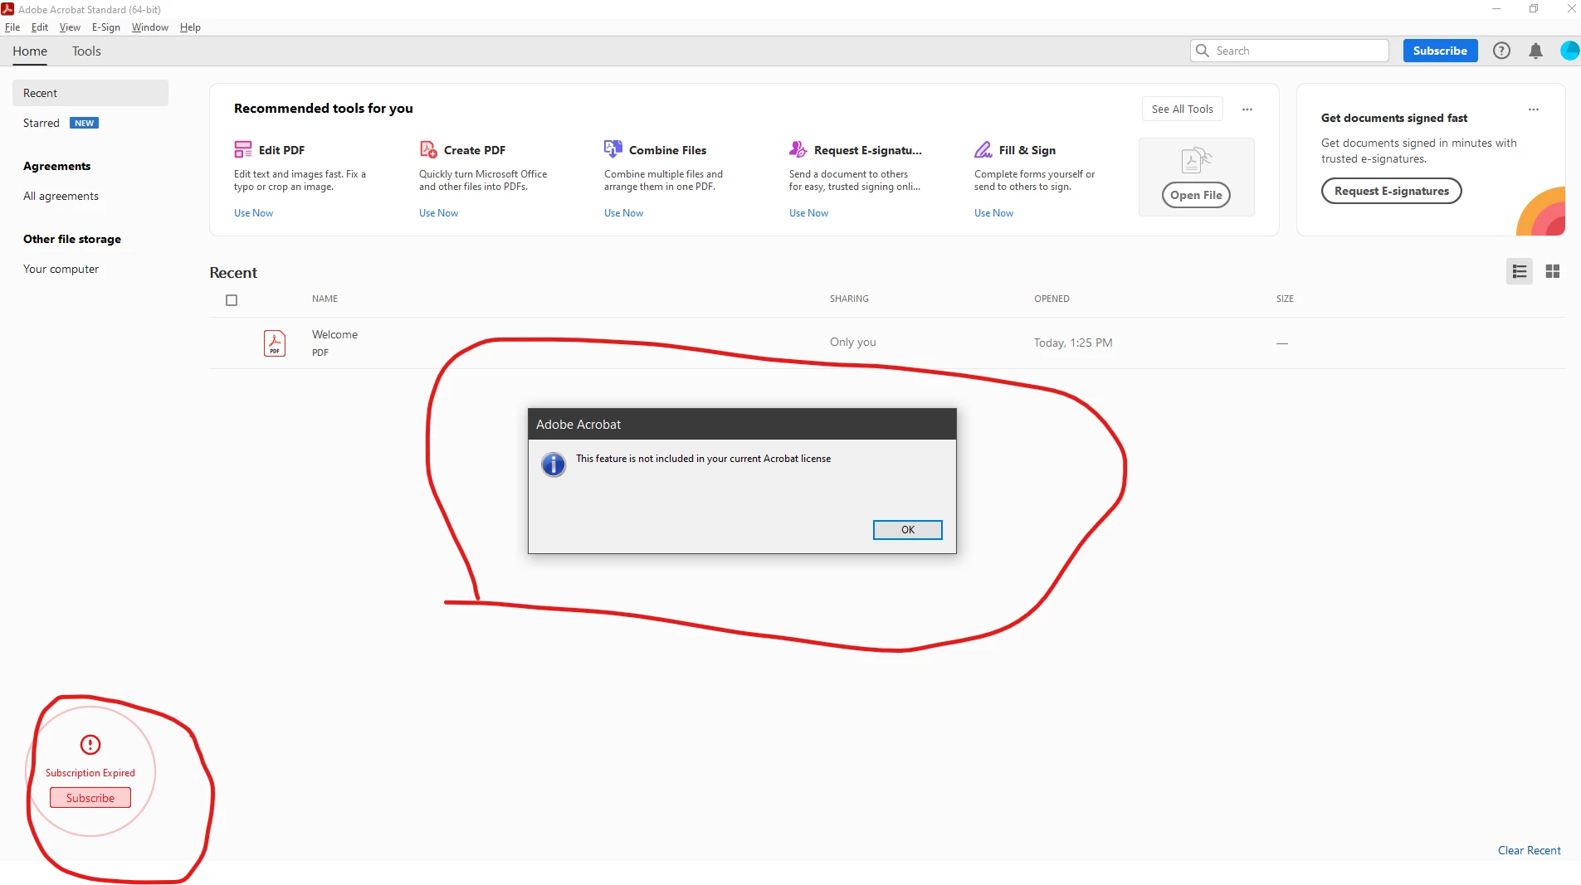Viewport: 1581px width, 885px height.
Task: Click the Request E-signatures button
Action: pos(1391,191)
